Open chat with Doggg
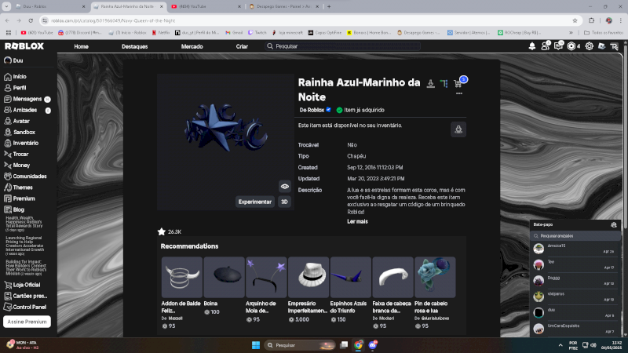 tap(575, 281)
